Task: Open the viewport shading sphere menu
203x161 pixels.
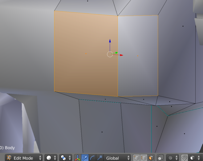Action: pyautogui.click(x=51, y=158)
